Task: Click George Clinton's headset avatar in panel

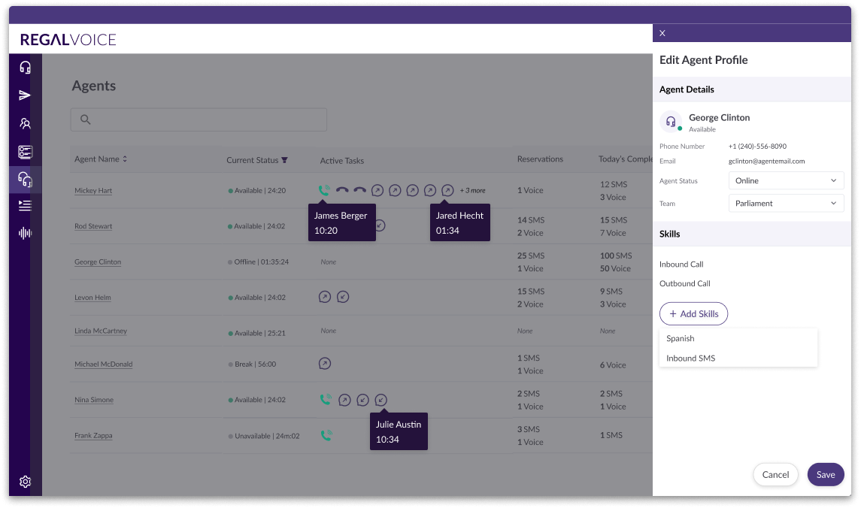Action: pos(671,122)
